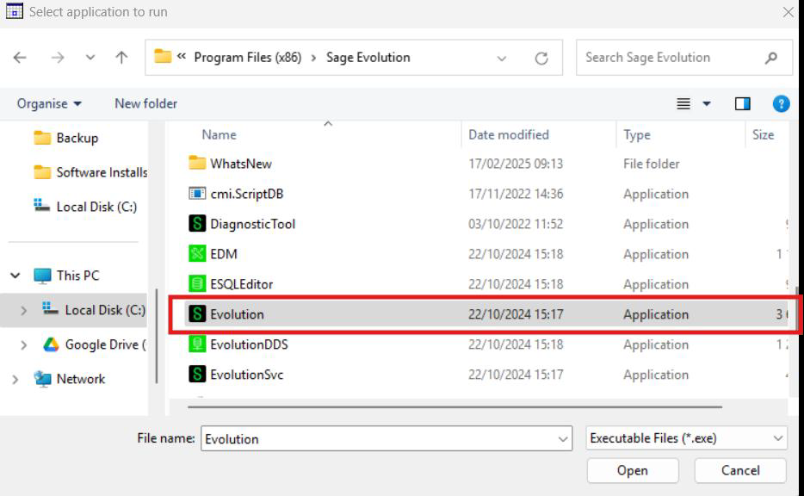Open the Organise dropdown menu
This screenshot has width=804, height=496.
pyautogui.click(x=49, y=103)
